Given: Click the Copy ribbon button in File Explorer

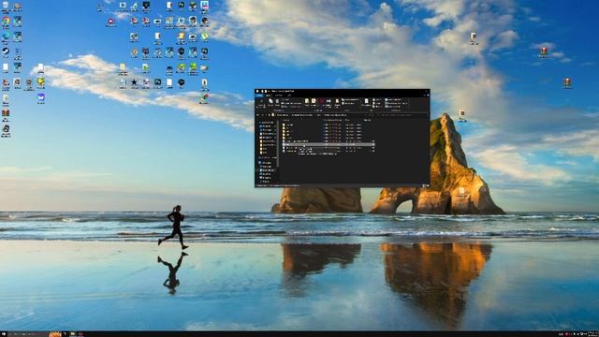Looking at the screenshot, I should coord(270,102).
